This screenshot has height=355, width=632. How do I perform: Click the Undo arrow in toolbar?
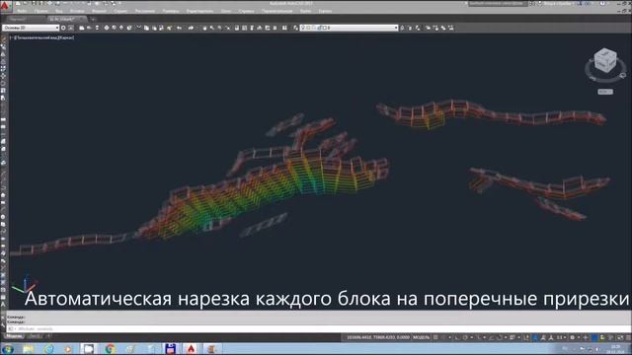point(179,28)
